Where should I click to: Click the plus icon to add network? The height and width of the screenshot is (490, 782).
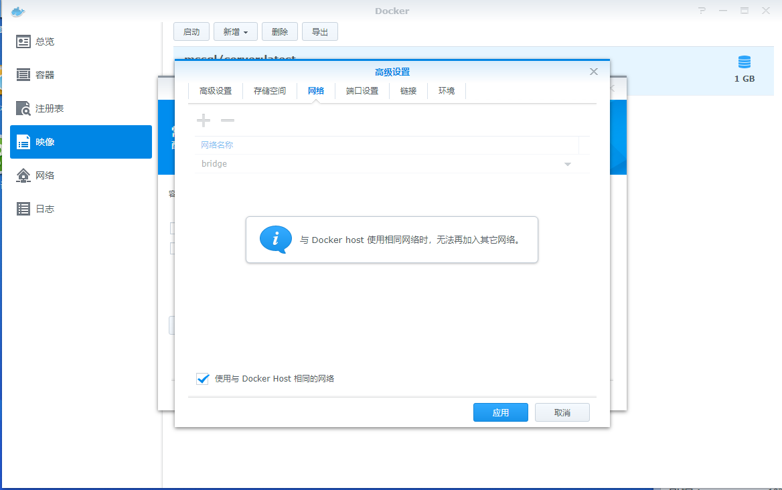pyautogui.click(x=203, y=120)
